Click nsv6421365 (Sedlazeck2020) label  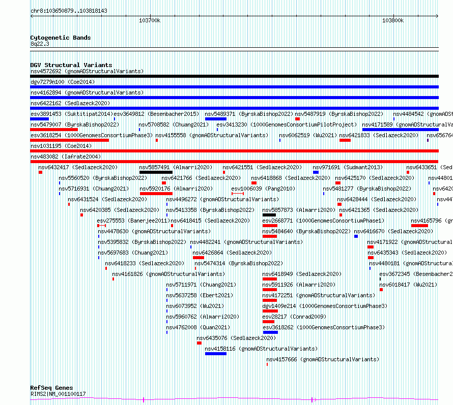379,210
